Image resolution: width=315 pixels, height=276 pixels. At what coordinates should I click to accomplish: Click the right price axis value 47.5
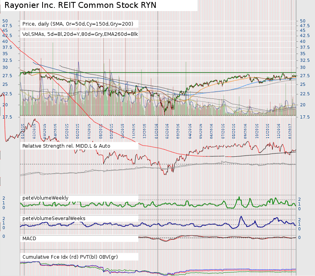[305, 26]
